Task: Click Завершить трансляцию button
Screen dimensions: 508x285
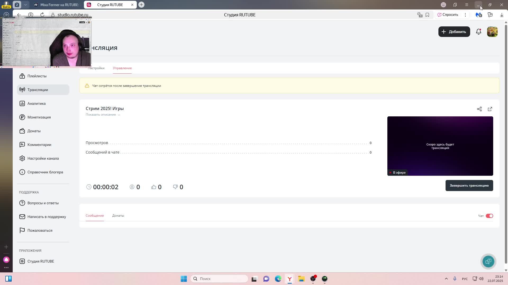Action: pyautogui.click(x=469, y=186)
